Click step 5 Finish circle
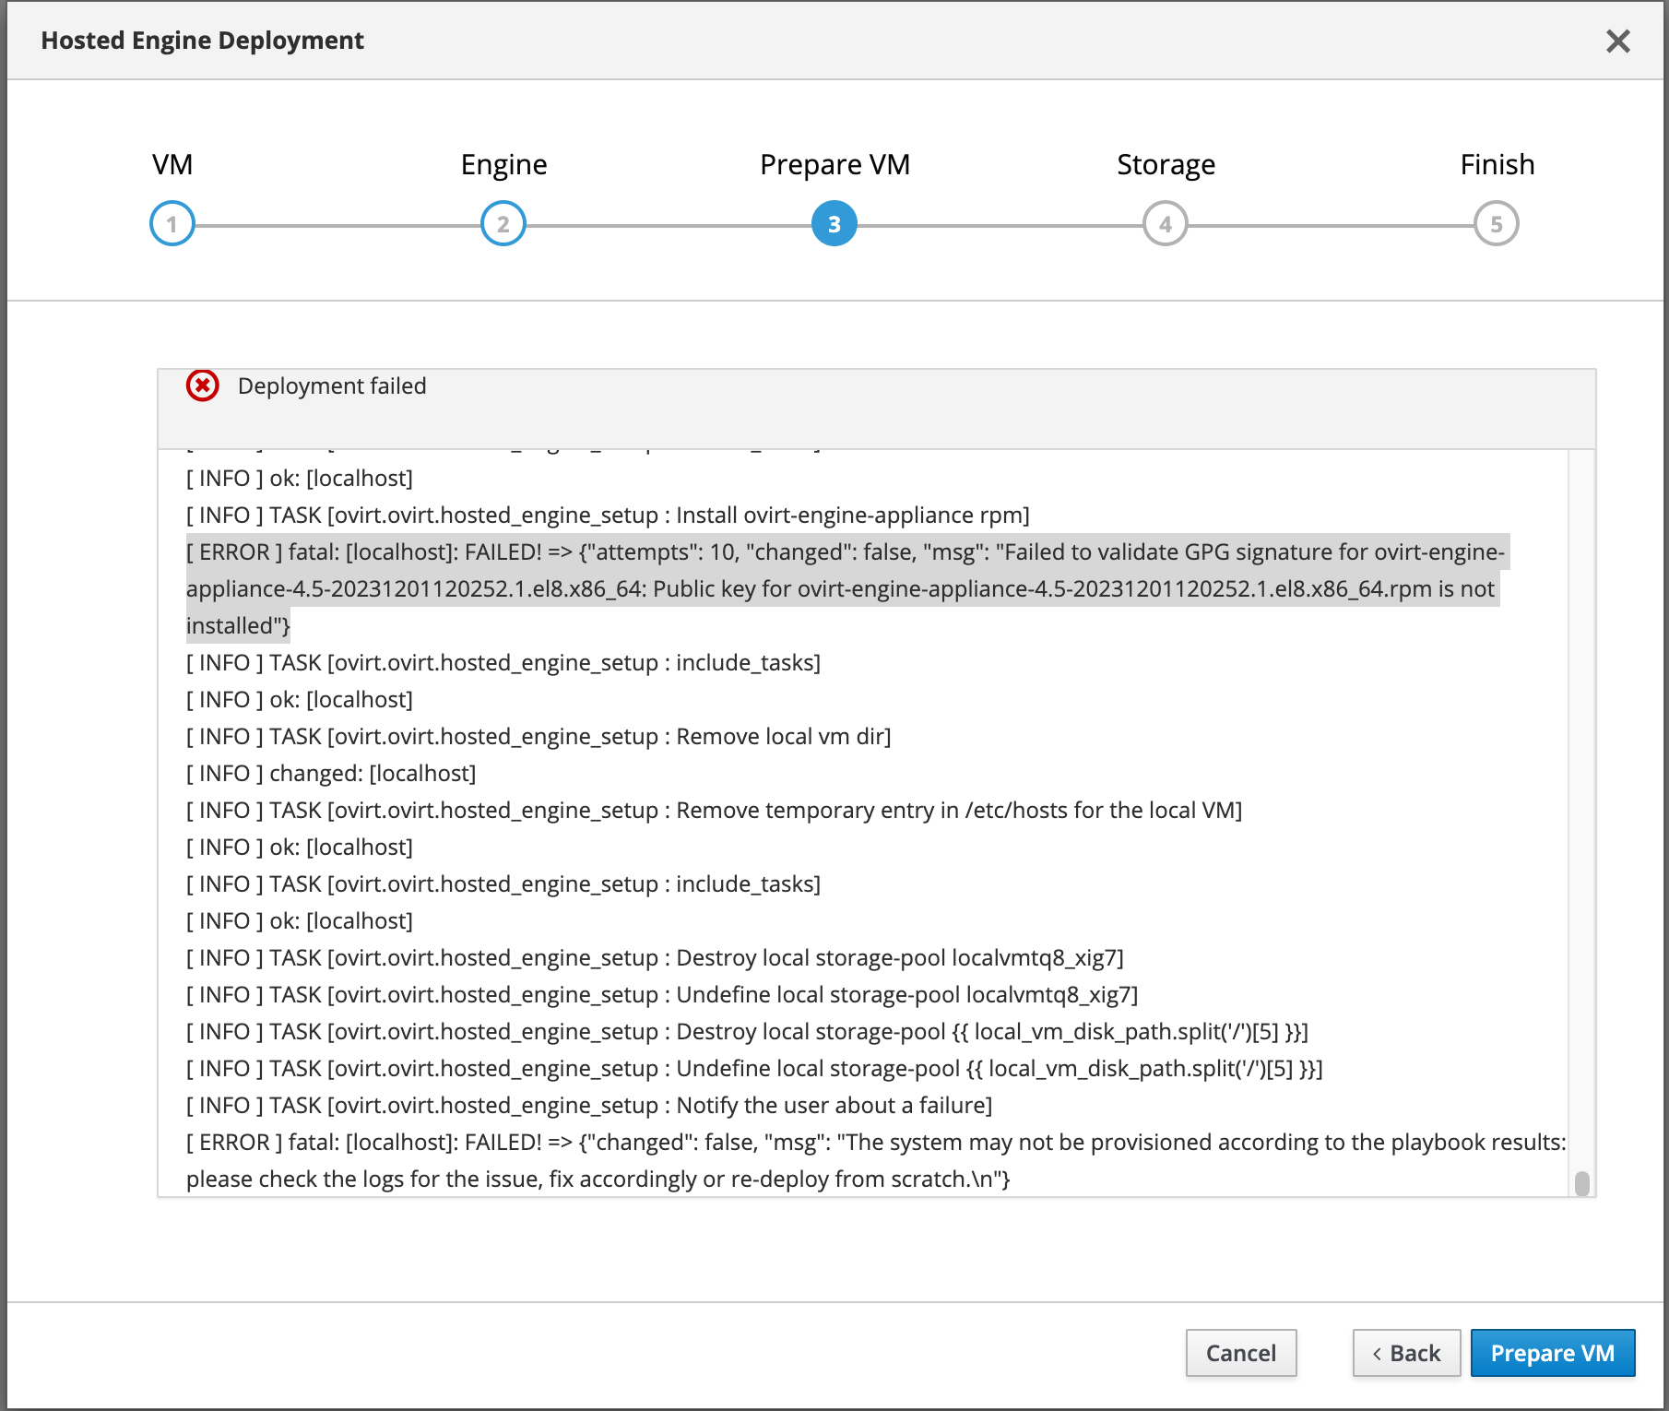 1497,223
